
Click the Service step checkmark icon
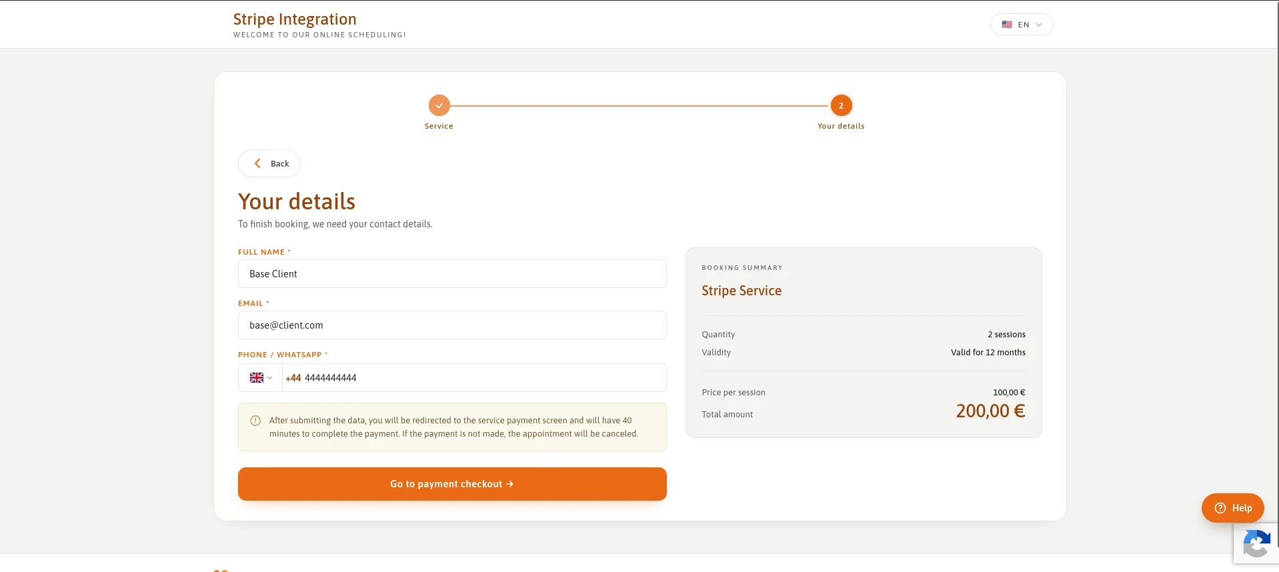point(439,105)
